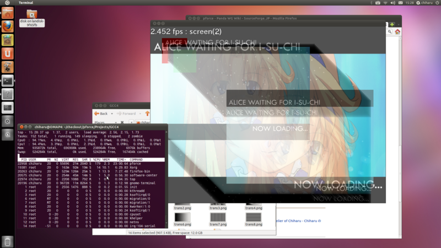Open the Applications lens in launcher
The height and width of the screenshot is (248, 441).
coord(8,121)
